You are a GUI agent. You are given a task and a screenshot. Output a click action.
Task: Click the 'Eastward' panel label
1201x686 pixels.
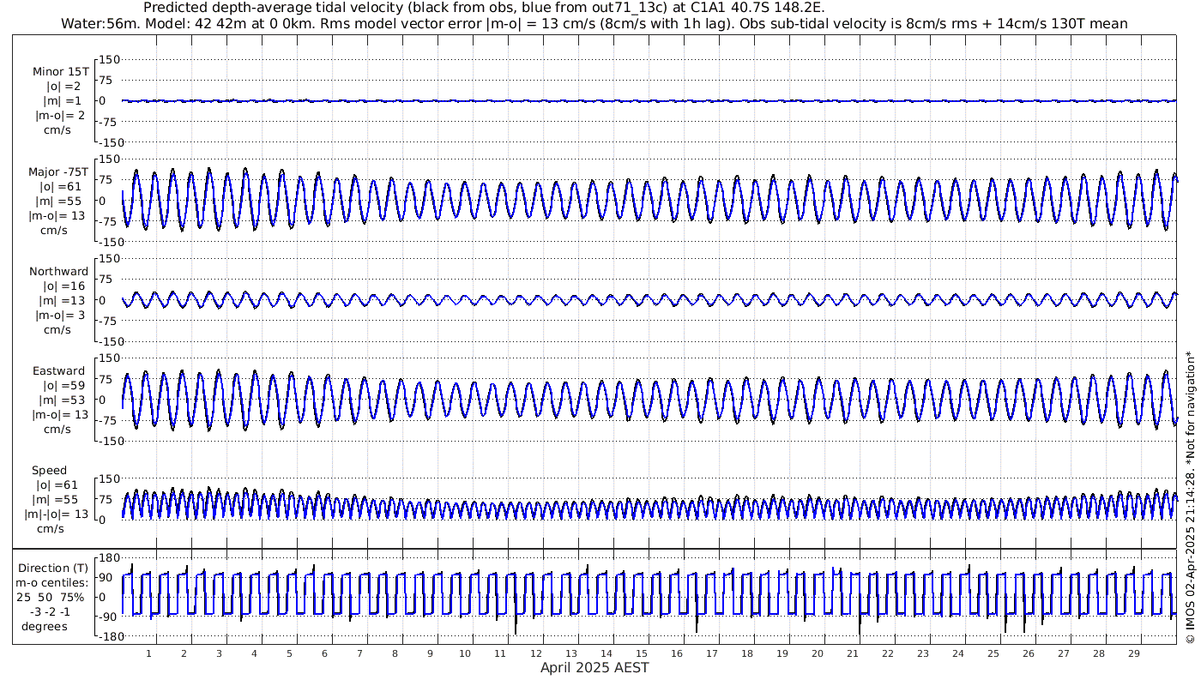(59, 371)
